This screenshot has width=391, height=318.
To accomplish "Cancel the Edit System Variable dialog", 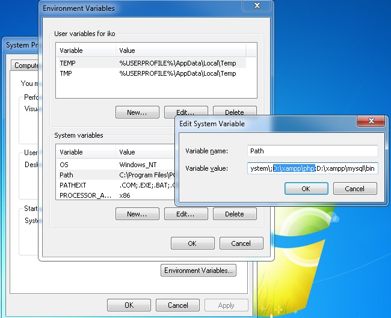I will [x=354, y=188].
